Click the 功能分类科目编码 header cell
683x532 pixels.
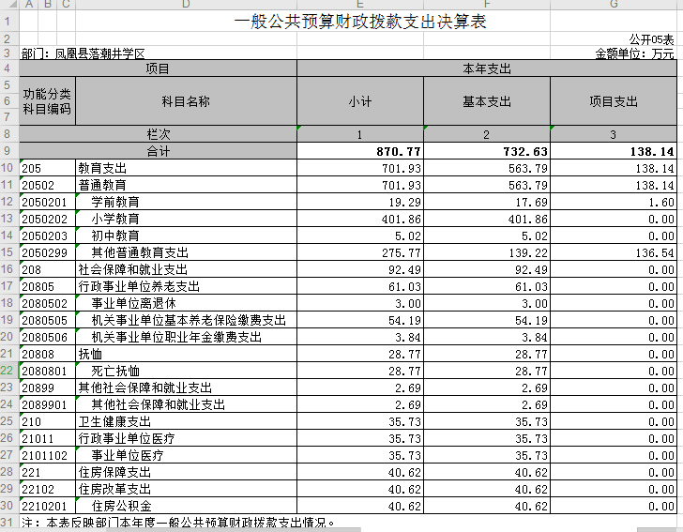[x=47, y=101]
